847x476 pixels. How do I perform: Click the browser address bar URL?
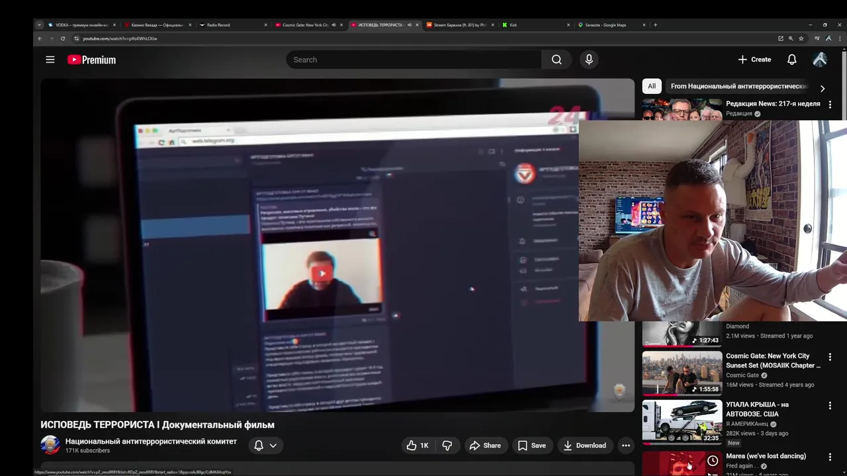[x=120, y=38]
